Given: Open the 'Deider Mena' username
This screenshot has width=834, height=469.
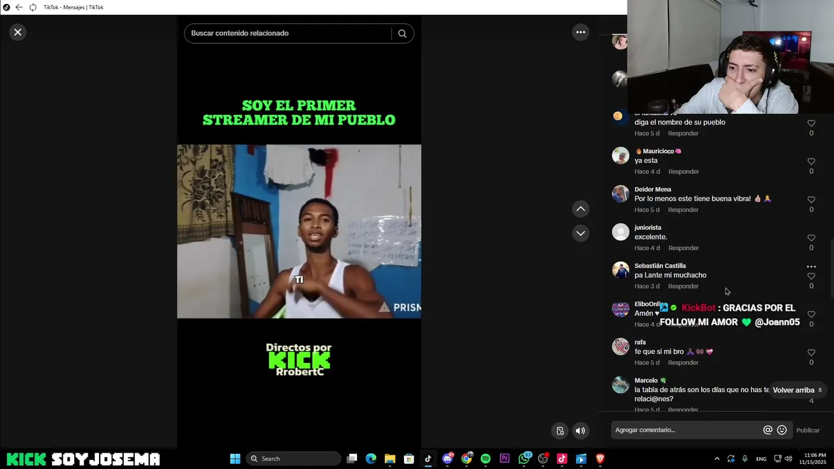Looking at the screenshot, I should (652, 190).
